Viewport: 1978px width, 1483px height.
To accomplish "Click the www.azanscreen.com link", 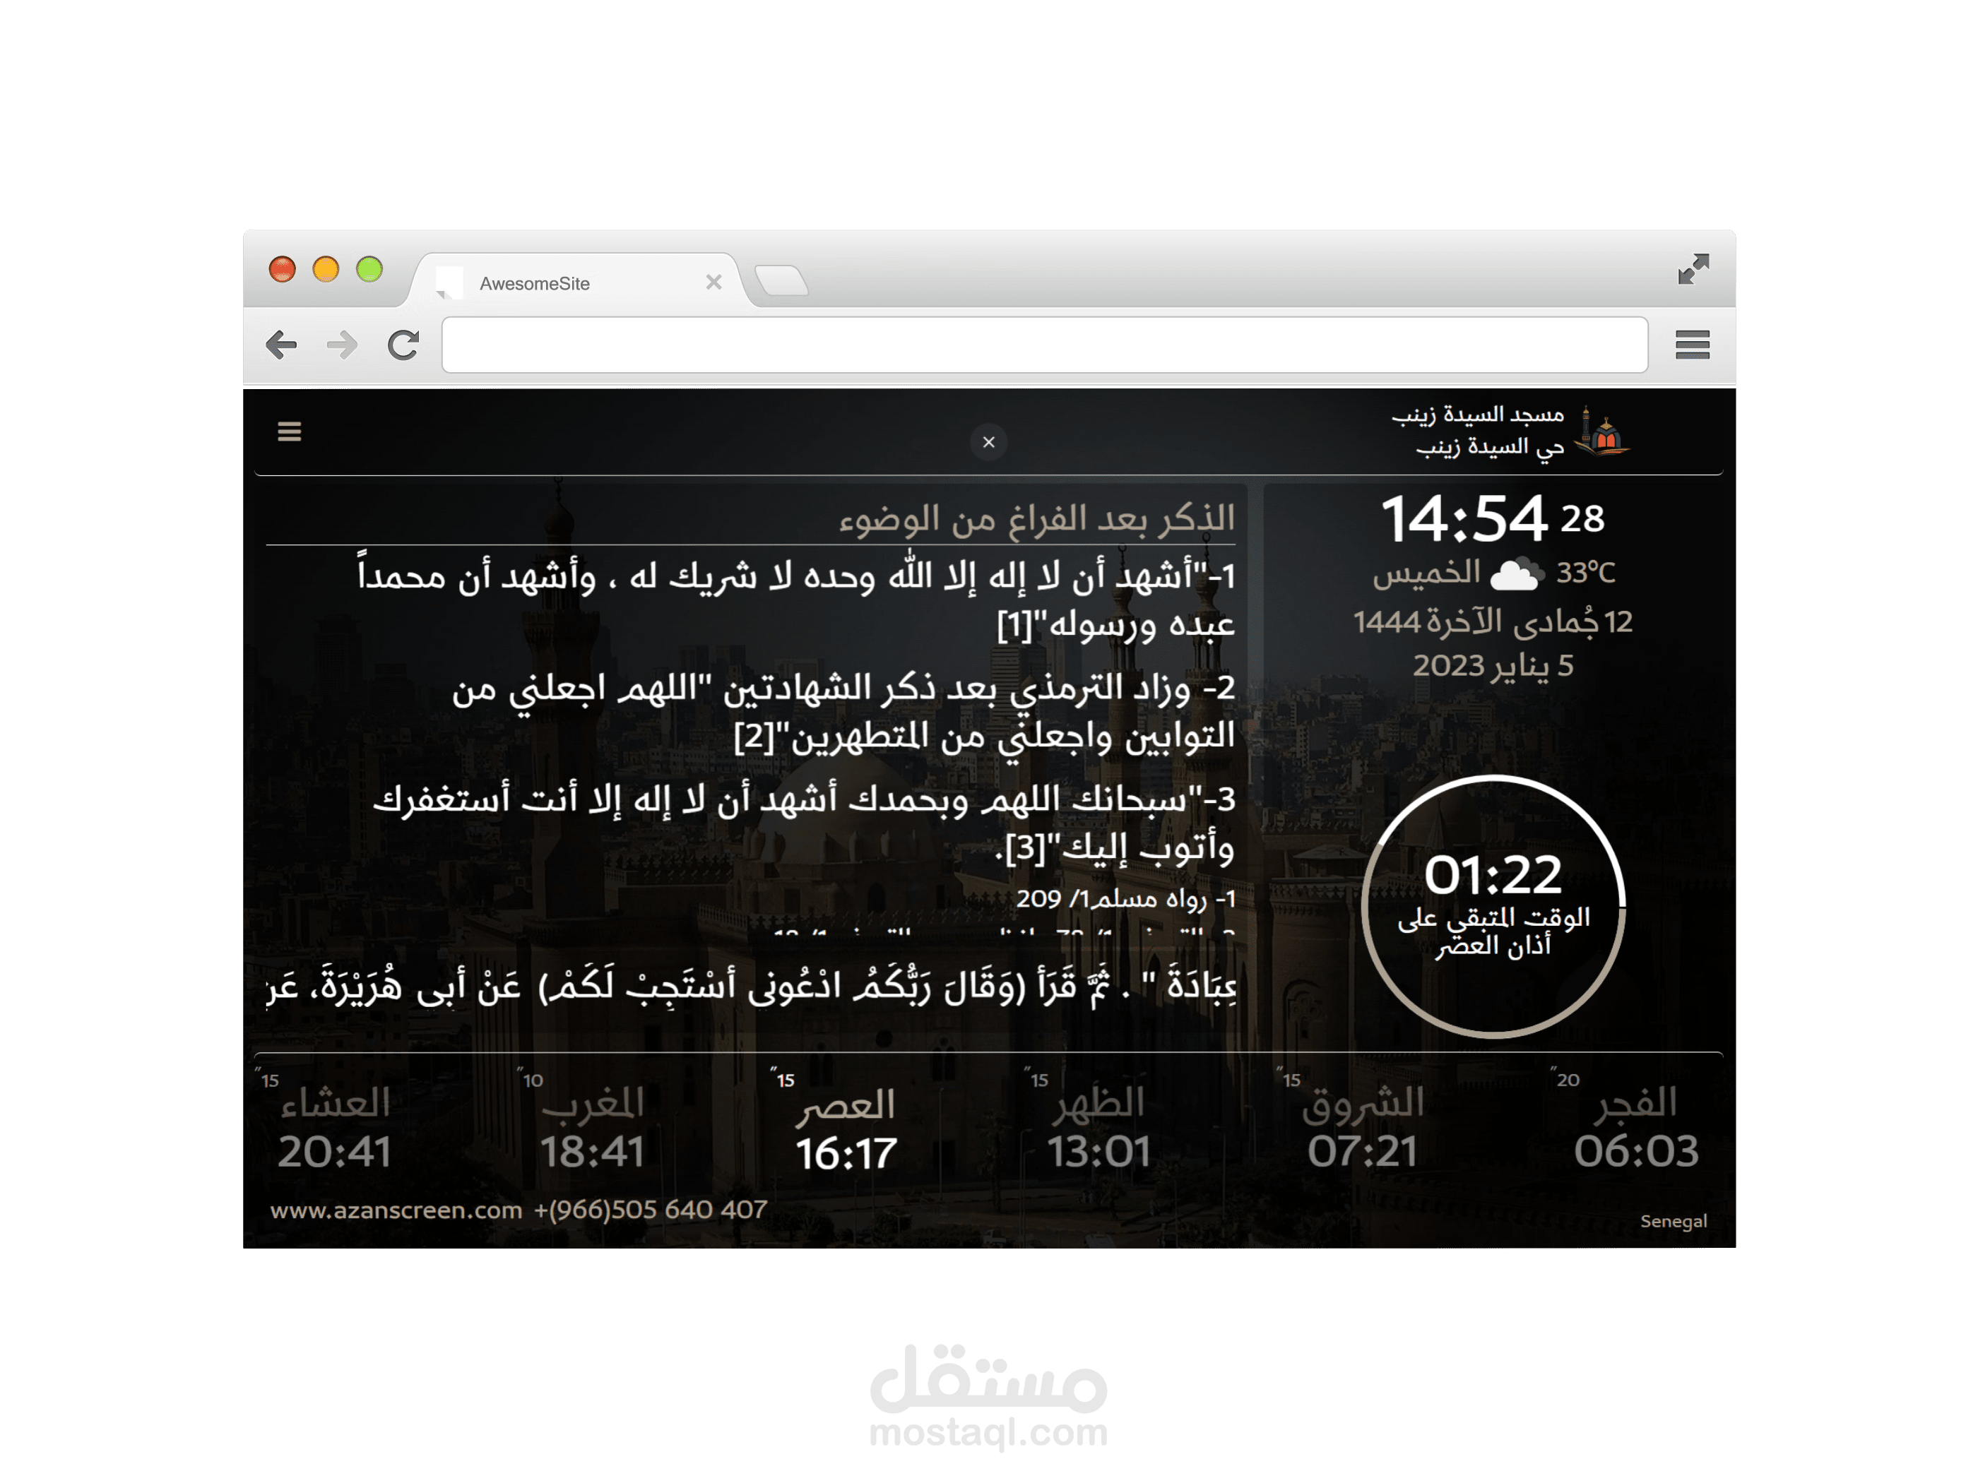I will click(396, 1210).
